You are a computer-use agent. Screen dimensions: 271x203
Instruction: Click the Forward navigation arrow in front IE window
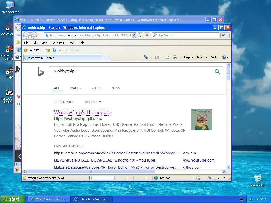point(34,35)
